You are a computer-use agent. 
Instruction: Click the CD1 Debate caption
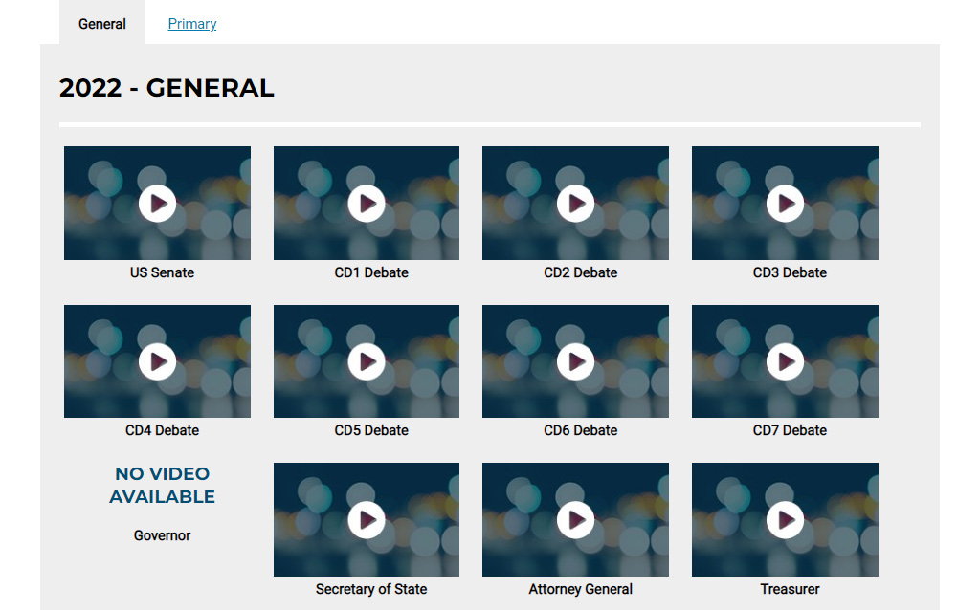point(371,272)
